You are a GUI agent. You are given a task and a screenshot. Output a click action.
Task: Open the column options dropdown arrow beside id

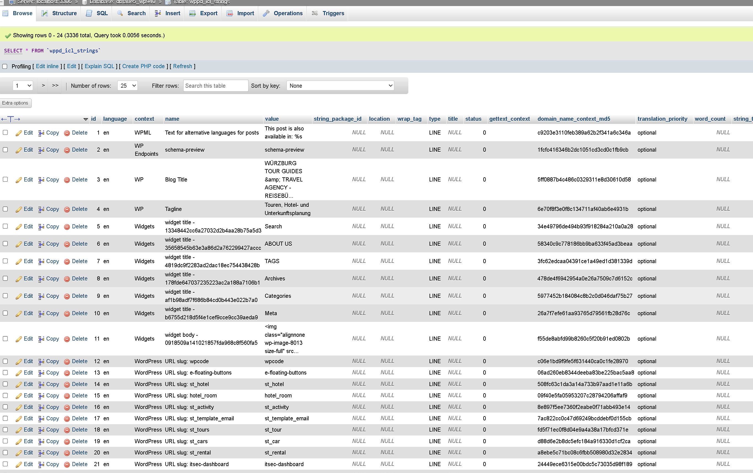click(86, 119)
